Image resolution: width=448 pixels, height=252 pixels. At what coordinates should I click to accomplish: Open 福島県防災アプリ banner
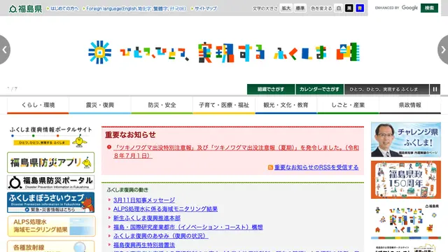[50, 162]
